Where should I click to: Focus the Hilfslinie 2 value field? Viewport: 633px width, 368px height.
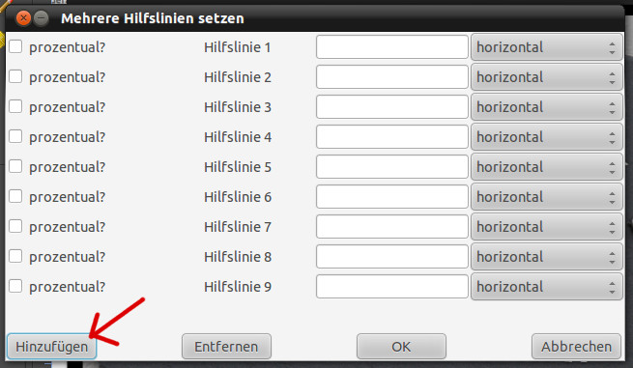pos(392,76)
